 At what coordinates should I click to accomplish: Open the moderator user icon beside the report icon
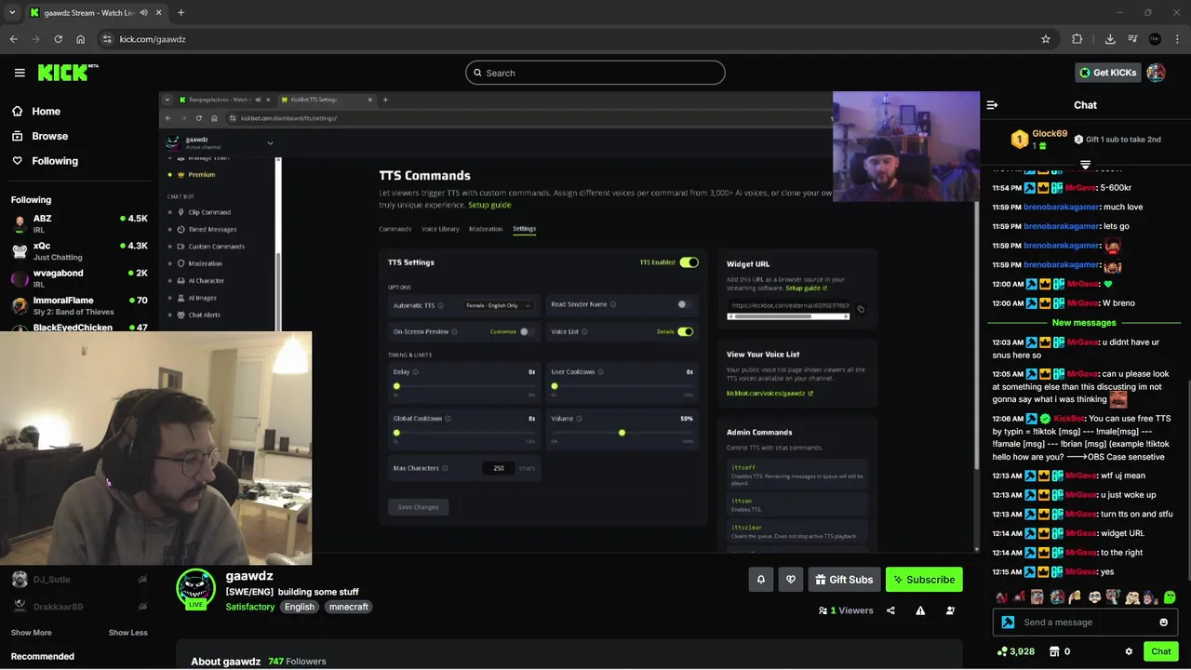coord(950,610)
